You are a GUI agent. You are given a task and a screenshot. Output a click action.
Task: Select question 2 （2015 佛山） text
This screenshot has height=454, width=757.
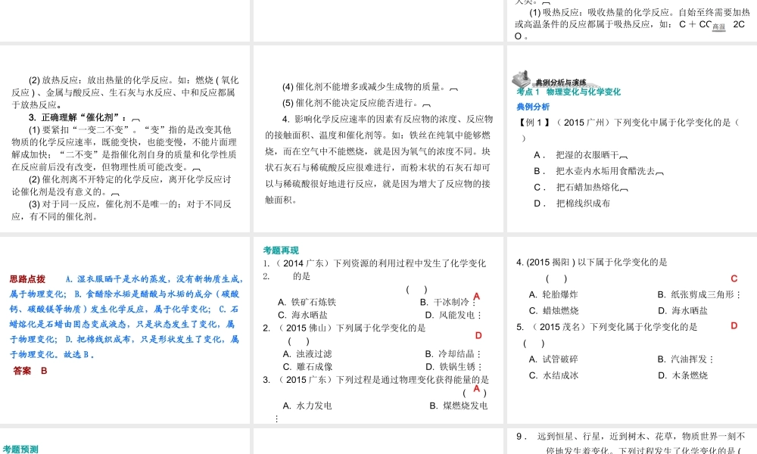coord(344,328)
